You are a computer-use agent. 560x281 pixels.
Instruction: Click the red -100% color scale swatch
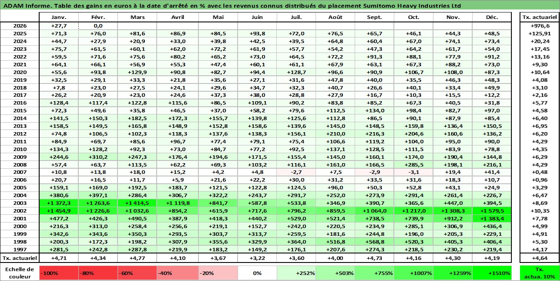click(59, 273)
